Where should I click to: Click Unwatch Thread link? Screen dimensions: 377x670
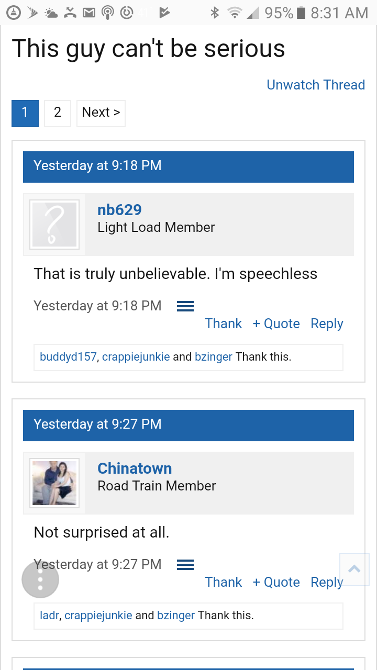[316, 85]
